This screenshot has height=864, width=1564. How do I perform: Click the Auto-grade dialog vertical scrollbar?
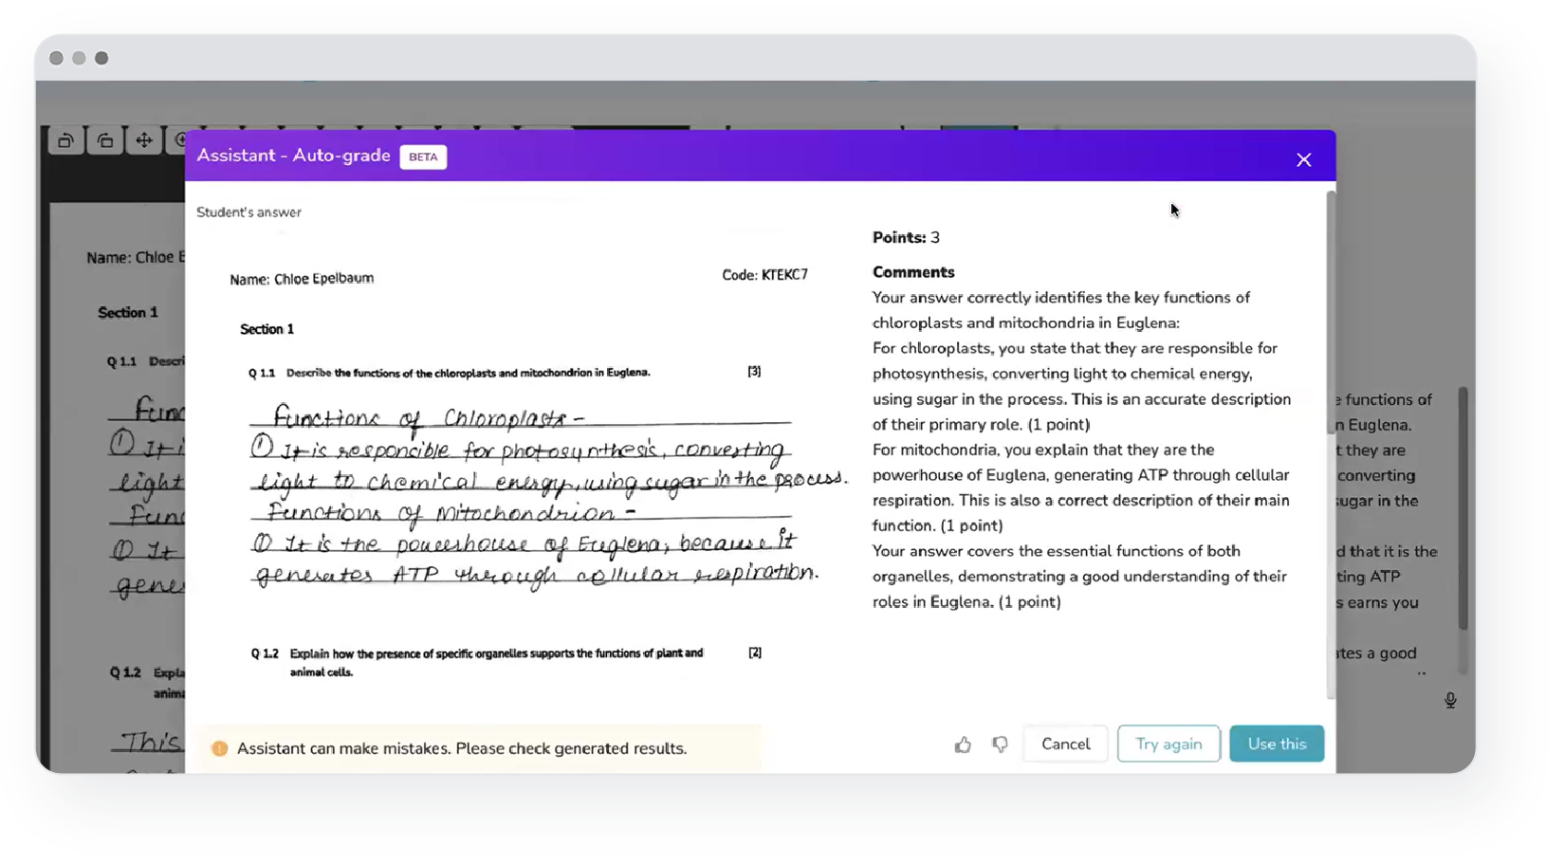(x=1331, y=313)
